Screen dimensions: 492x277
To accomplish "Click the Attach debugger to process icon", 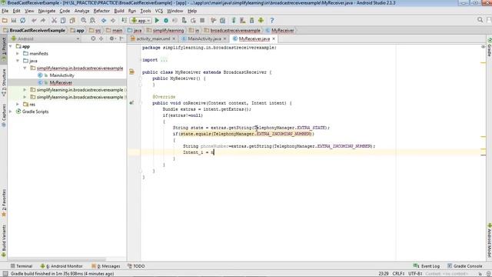I will pos(184,21).
